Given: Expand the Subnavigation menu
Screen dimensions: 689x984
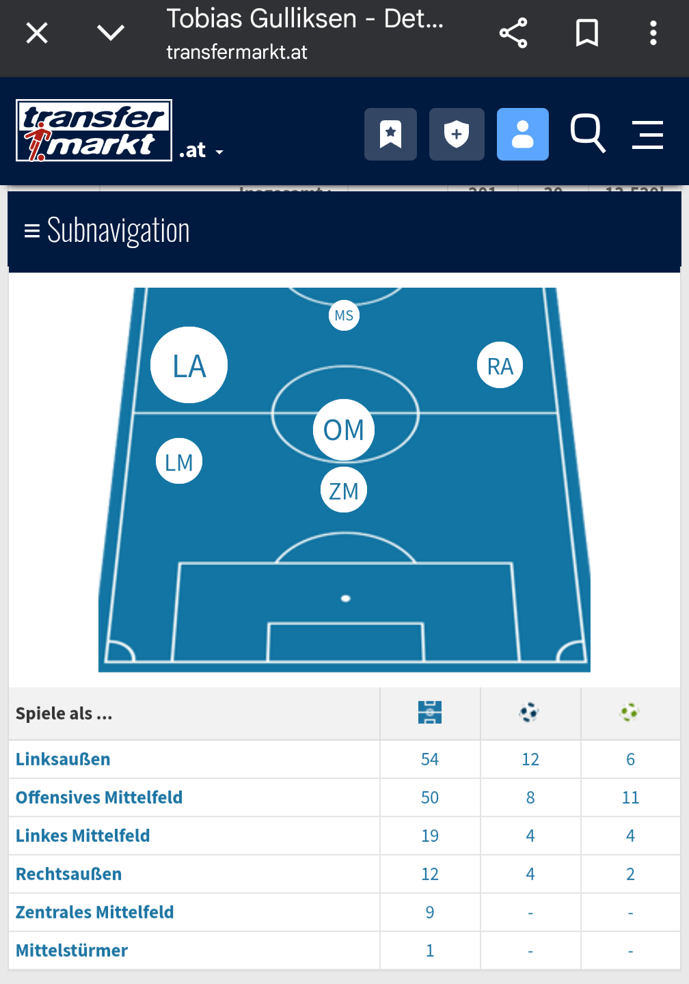Looking at the screenshot, I should pyautogui.click(x=107, y=231).
